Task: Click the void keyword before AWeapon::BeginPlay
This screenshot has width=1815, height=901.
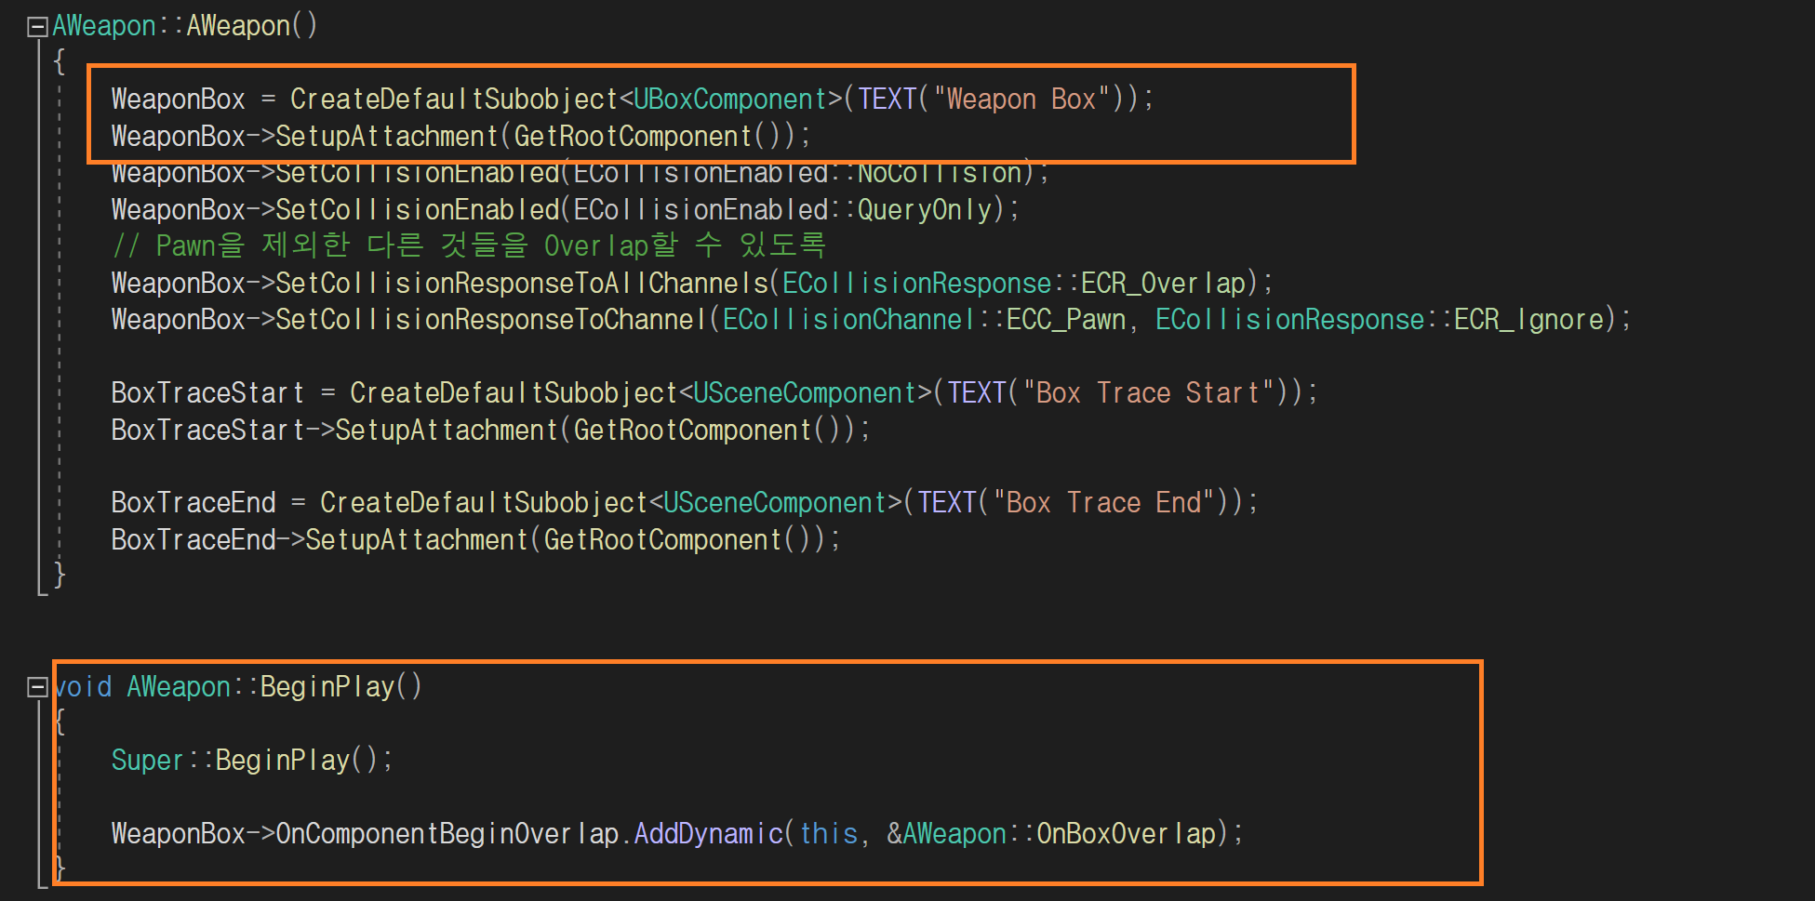Action: [x=84, y=687]
